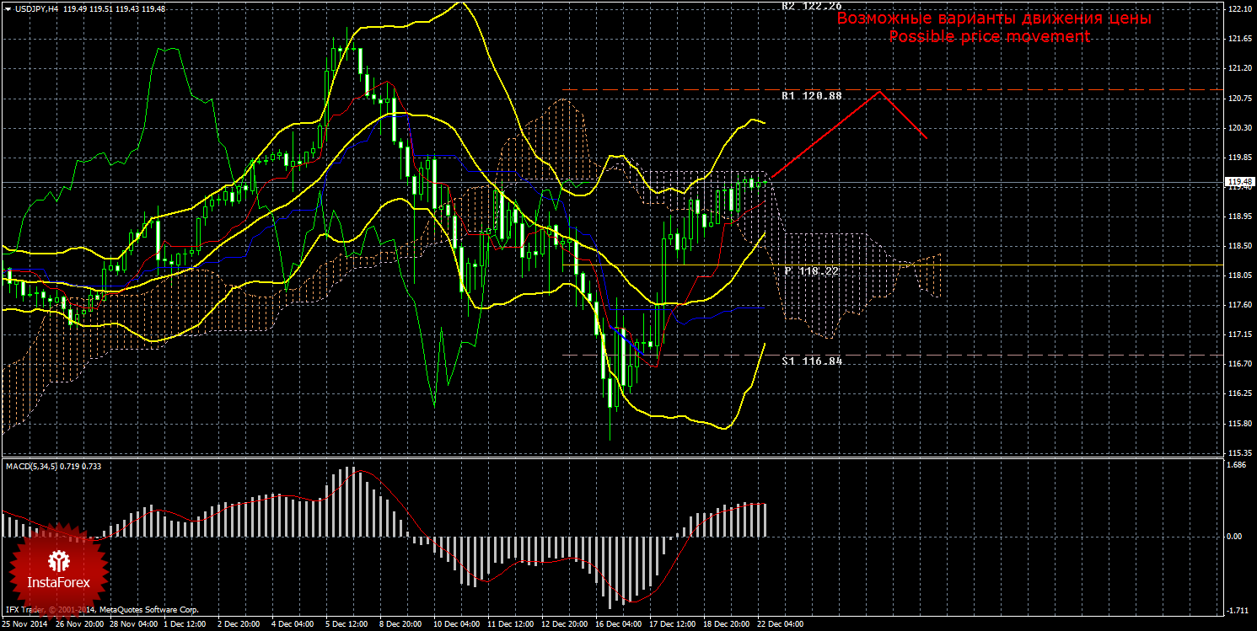Click the 1.686 value on MACD scale
Viewport: 1257px width, 631px height.
1235,464
